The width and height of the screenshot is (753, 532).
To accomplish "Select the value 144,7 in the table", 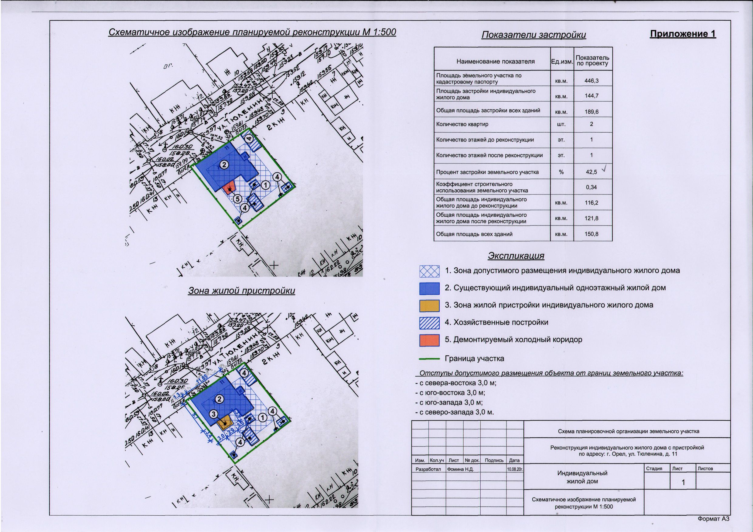I will point(592,96).
